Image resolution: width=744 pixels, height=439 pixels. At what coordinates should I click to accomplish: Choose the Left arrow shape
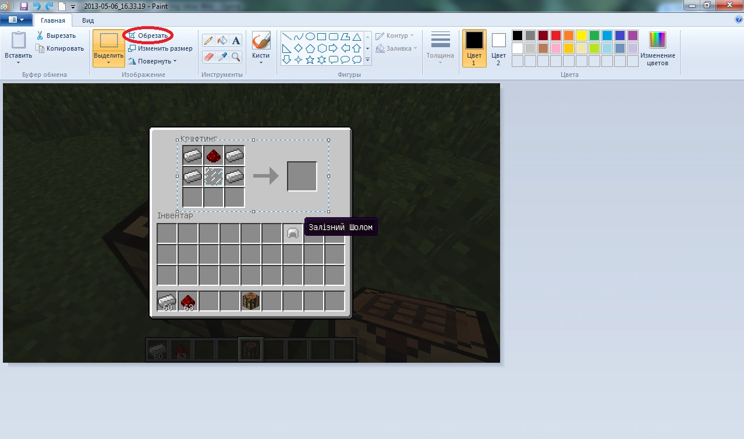tap(345, 48)
